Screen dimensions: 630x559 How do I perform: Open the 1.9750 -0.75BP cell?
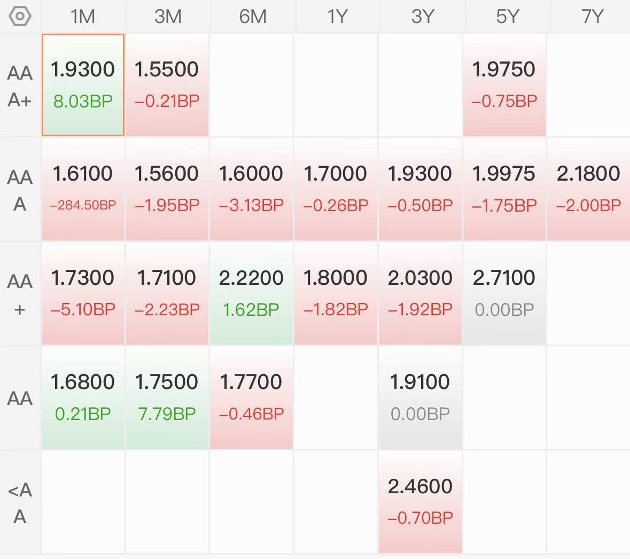coord(504,85)
